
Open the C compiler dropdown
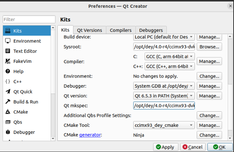169,57
